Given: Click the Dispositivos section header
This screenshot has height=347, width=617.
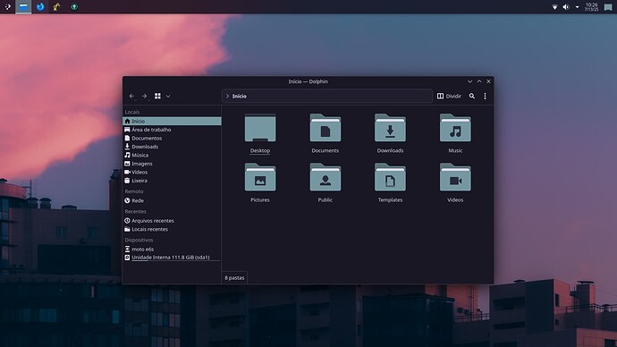Looking at the screenshot, I should [139, 240].
